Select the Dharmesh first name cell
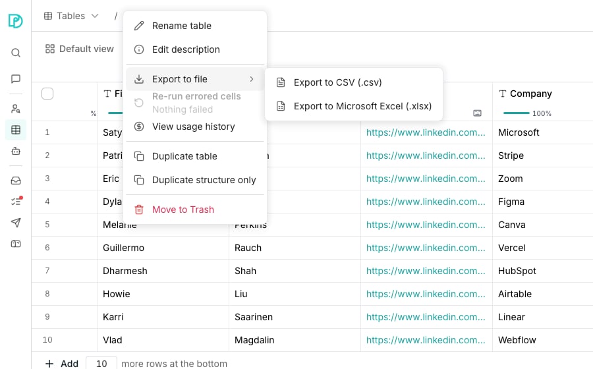The height and width of the screenshot is (369, 593). [163, 271]
